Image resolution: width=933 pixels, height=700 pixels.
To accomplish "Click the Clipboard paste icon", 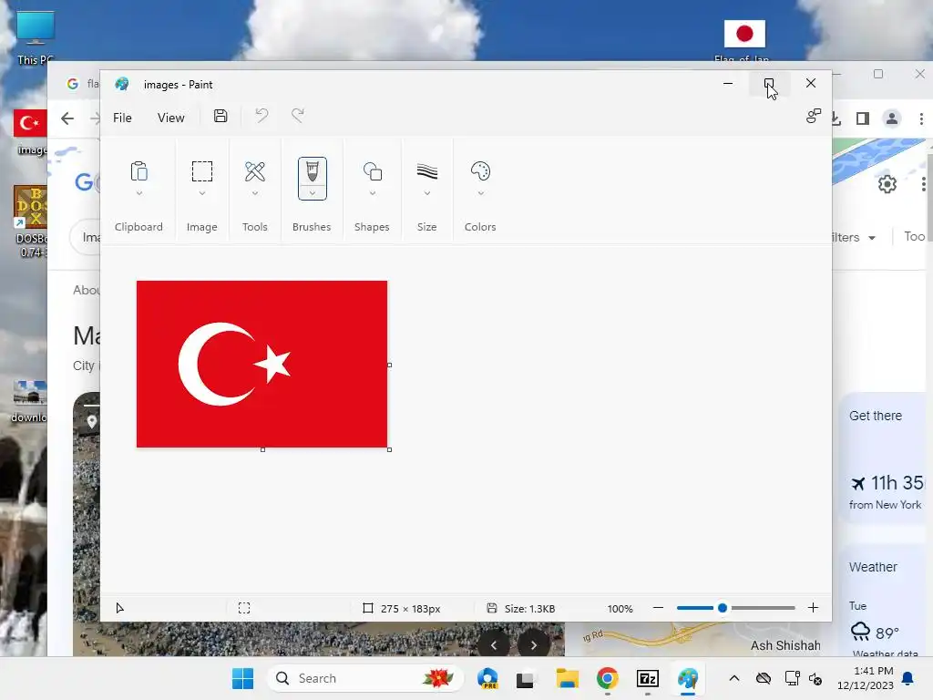I will (x=139, y=172).
